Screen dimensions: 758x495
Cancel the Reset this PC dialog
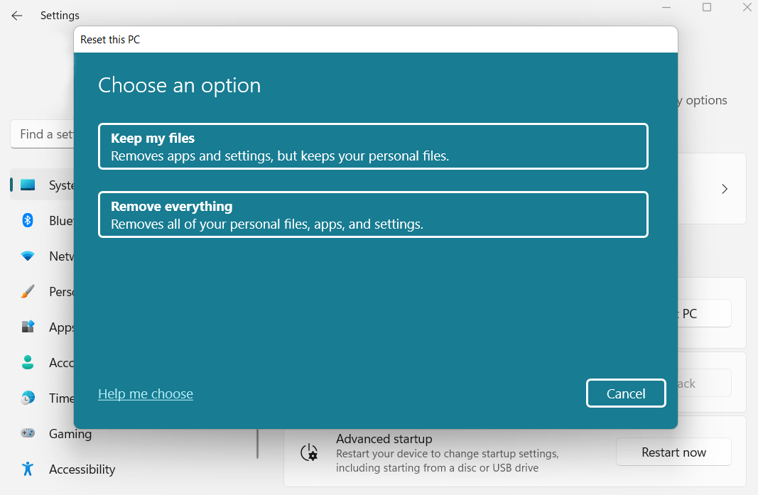pos(625,393)
